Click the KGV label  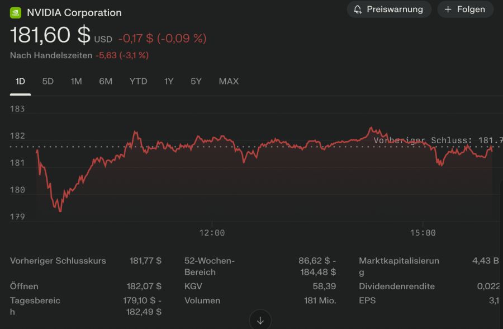[x=193, y=286]
